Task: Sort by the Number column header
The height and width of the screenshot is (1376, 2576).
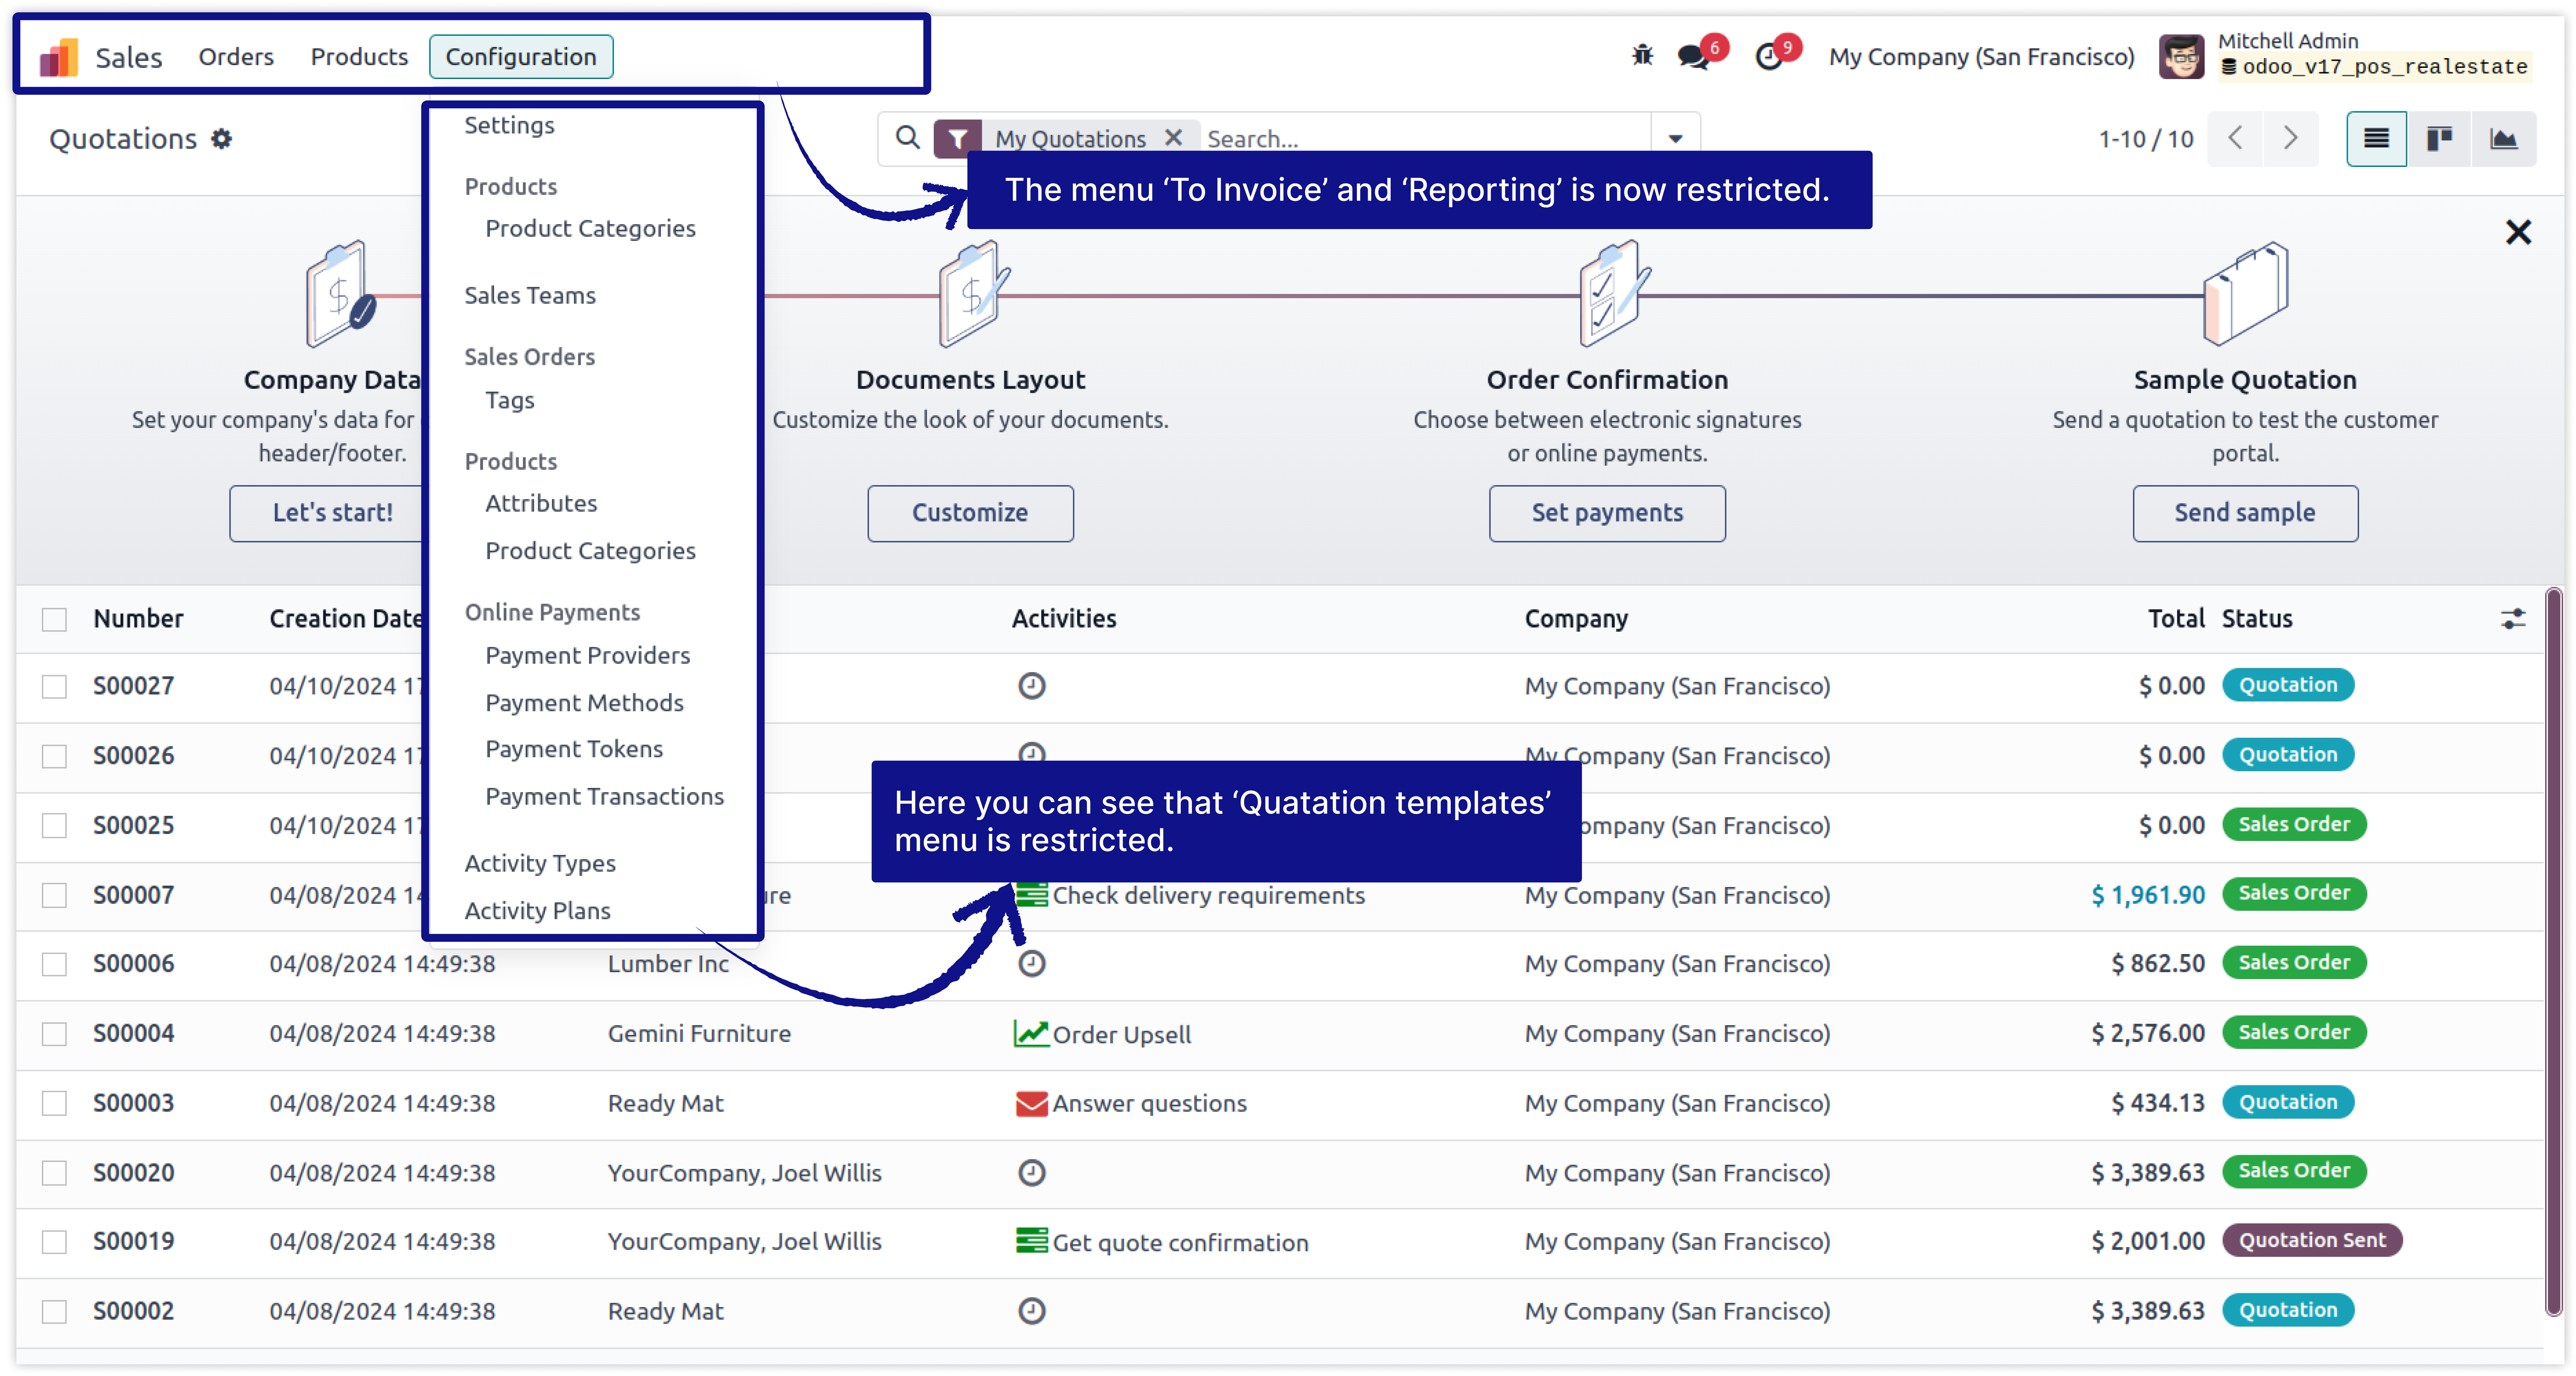Action: [x=138, y=619]
